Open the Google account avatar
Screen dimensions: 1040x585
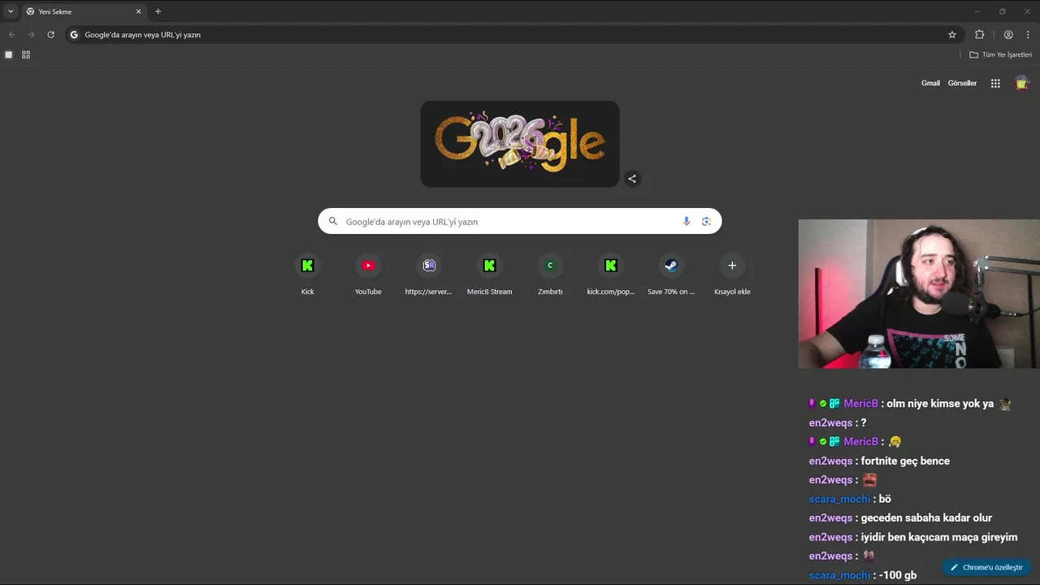pos(1022,83)
